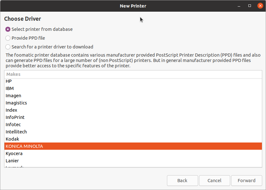Select InfoPrint in the makes list

point(15,117)
